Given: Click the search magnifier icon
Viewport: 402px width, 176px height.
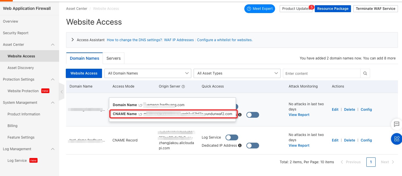Looking at the screenshot, I should click(x=365, y=73).
